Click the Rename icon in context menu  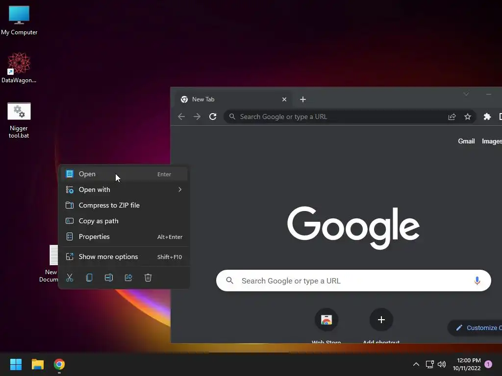pos(109,278)
